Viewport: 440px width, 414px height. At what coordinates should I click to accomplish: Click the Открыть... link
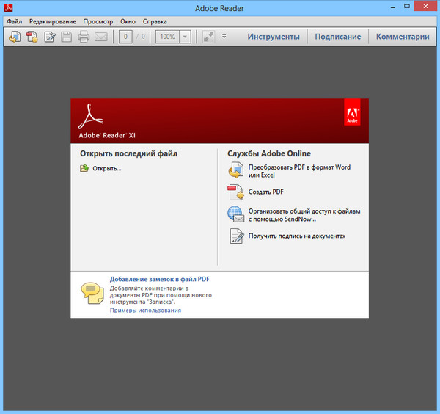click(107, 169)
